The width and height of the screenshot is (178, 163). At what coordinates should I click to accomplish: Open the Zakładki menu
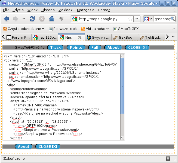pos(66,10)
